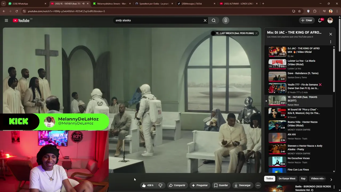
Task: Dismiss the YE - LAST BREATH suggestion card
Action: pyautogui.click(x=256, y=33)
